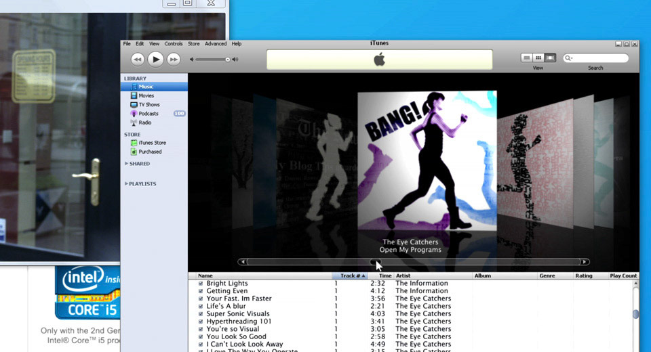Expand the SHARED section
The image size is (651, 352).
pyautogui.click(x=127, y=164)
